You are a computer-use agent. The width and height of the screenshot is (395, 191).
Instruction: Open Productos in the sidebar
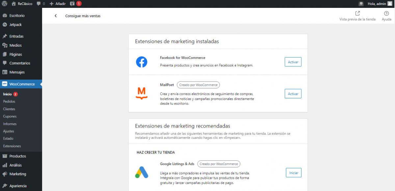(x=17, y=156)
